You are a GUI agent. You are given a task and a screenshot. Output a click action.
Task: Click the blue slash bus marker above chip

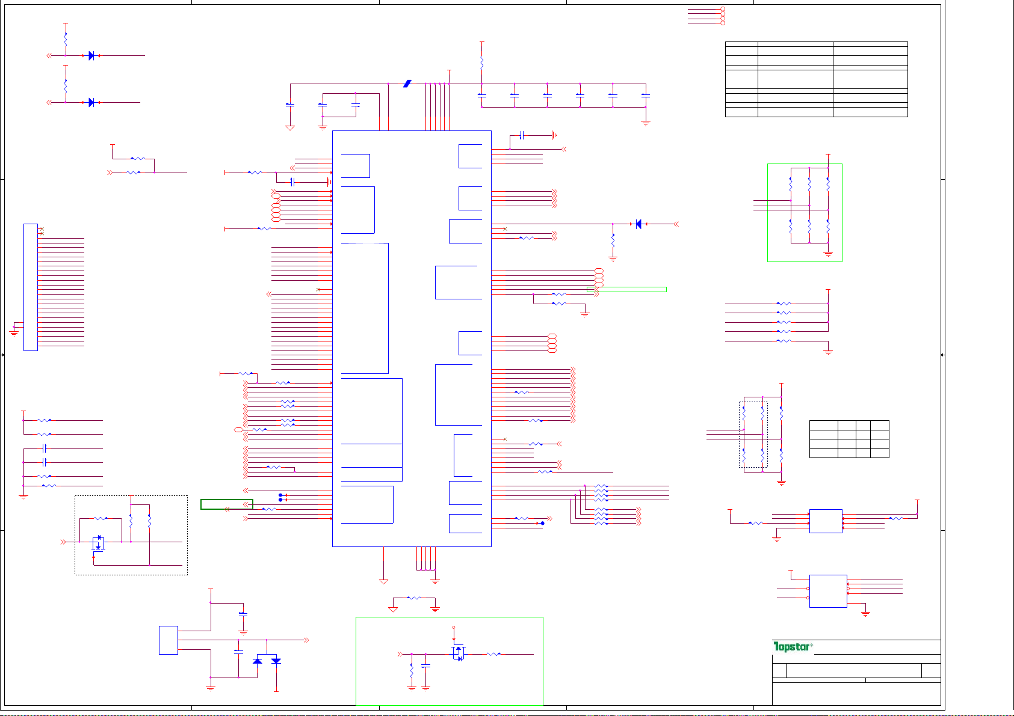pyautogui.click(x=407, y=84)
